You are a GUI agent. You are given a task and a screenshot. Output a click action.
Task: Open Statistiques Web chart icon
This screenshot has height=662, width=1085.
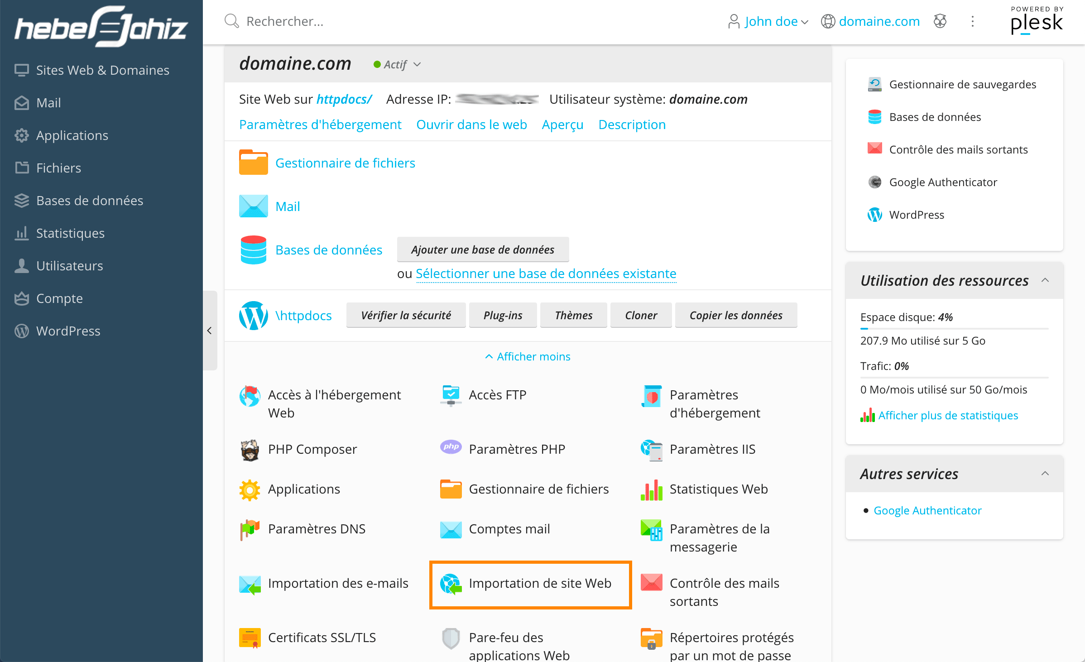coord(651,490)
